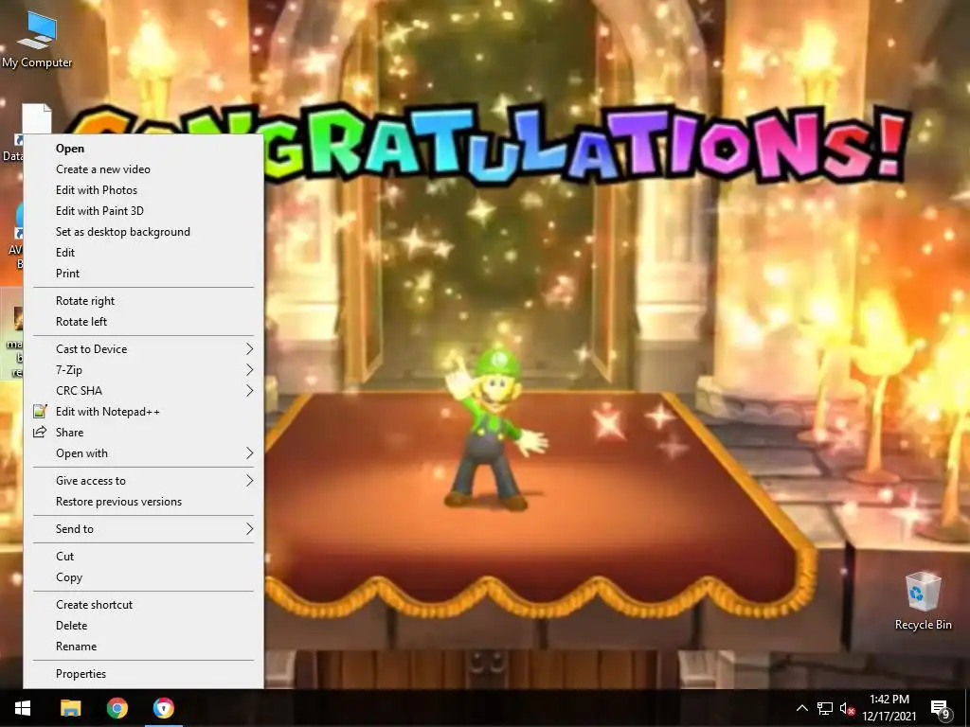Select Create shortcut

(144, 605)
